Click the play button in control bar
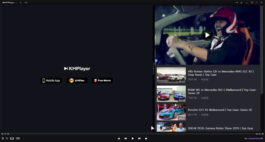This screenshot has height=142, width=265. (x=133, y=138)
